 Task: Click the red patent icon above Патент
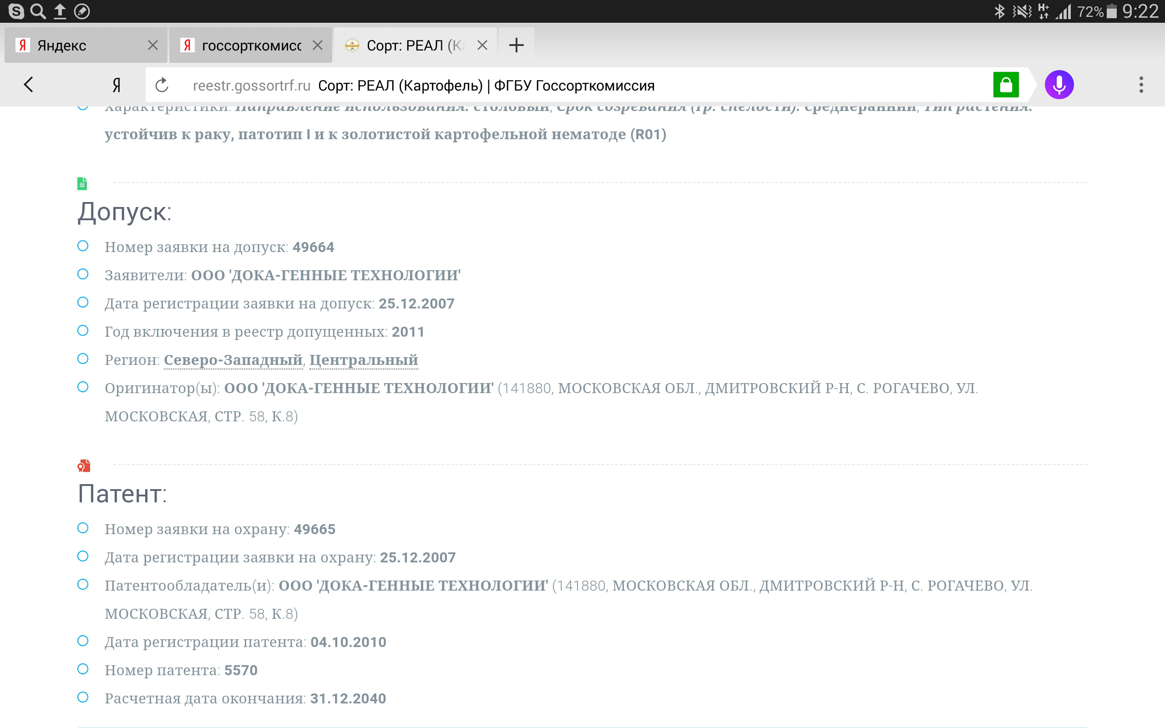click(x=84, y=465)
